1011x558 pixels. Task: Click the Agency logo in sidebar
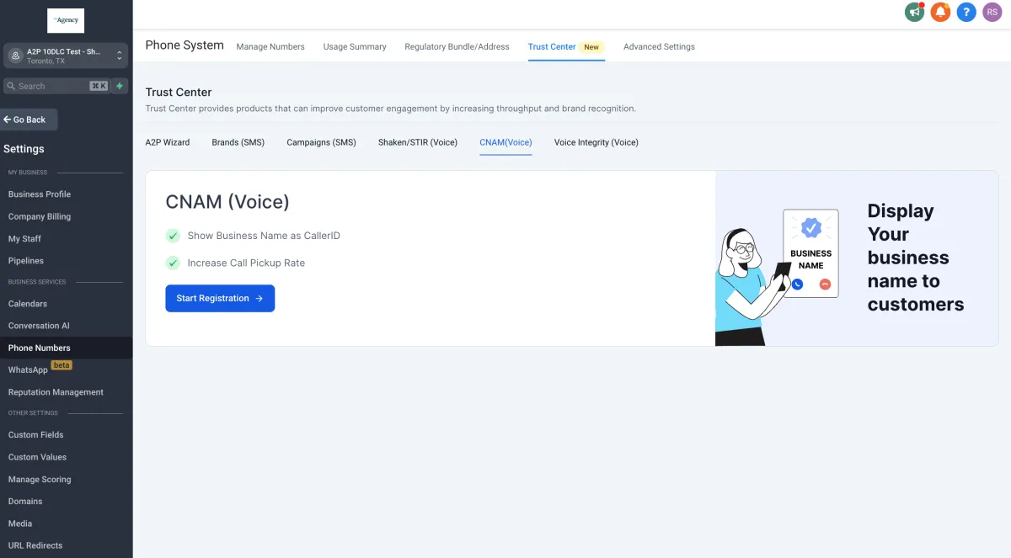(66, 20)
